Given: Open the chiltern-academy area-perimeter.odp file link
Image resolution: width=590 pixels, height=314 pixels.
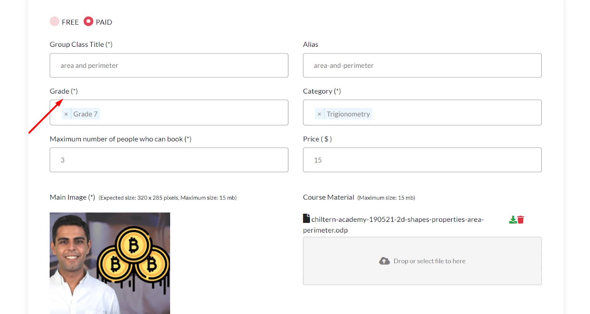Looking at the screenshot, I should pos(393,225).
